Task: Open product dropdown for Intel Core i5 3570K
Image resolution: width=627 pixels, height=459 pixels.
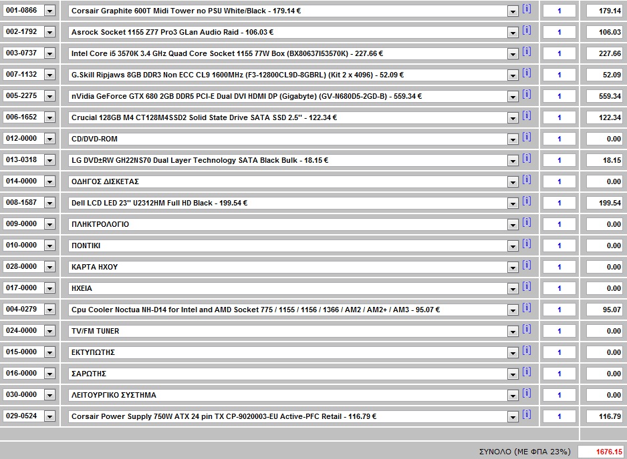Action: click(513, 54)
